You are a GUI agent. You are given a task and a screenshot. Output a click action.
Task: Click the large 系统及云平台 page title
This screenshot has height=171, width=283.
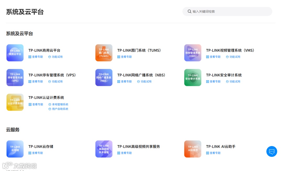coord(25,12)
